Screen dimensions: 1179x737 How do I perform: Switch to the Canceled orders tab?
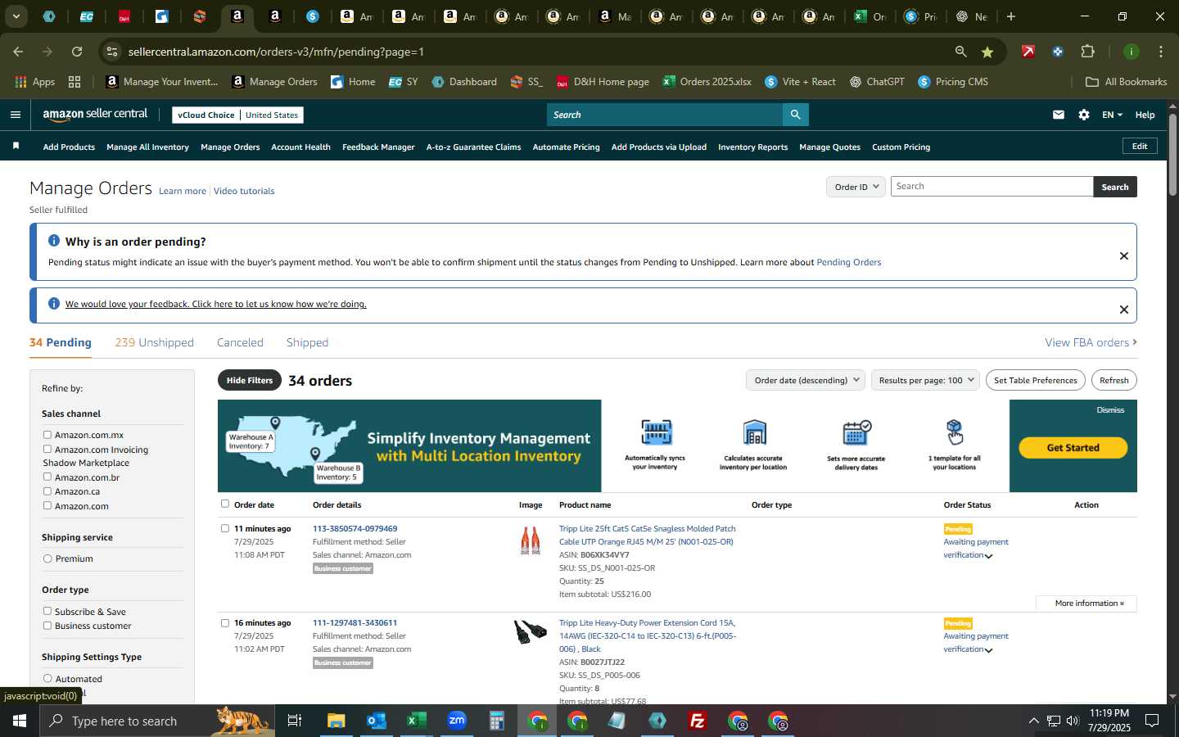(x=240, y=342)
